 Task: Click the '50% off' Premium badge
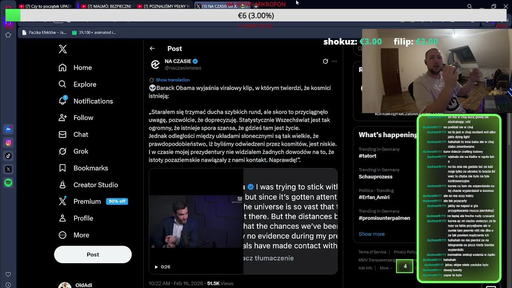(117, 201)
